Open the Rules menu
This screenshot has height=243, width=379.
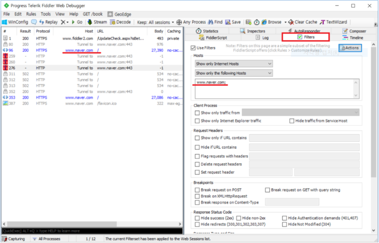pos(31,14)
